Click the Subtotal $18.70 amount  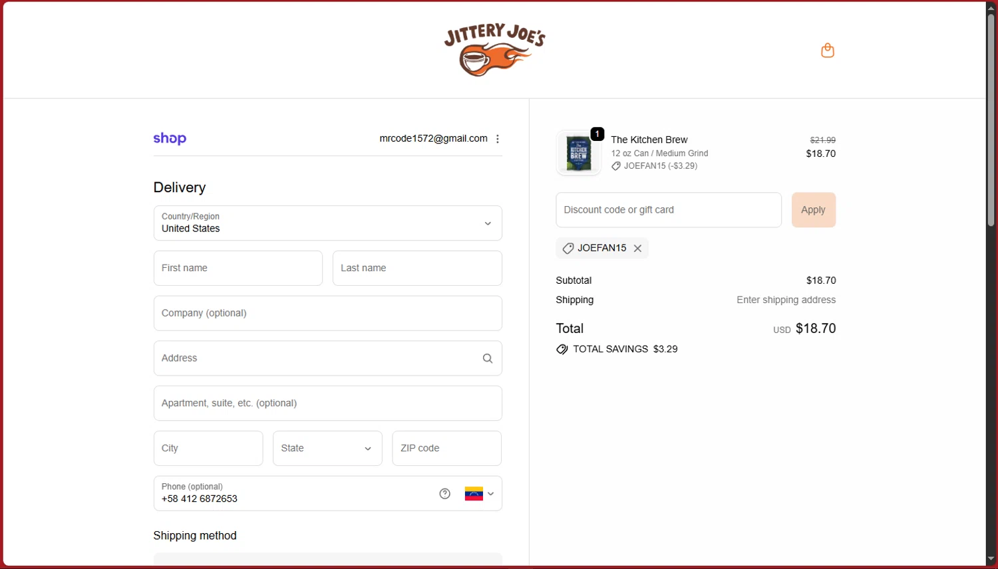821,281
